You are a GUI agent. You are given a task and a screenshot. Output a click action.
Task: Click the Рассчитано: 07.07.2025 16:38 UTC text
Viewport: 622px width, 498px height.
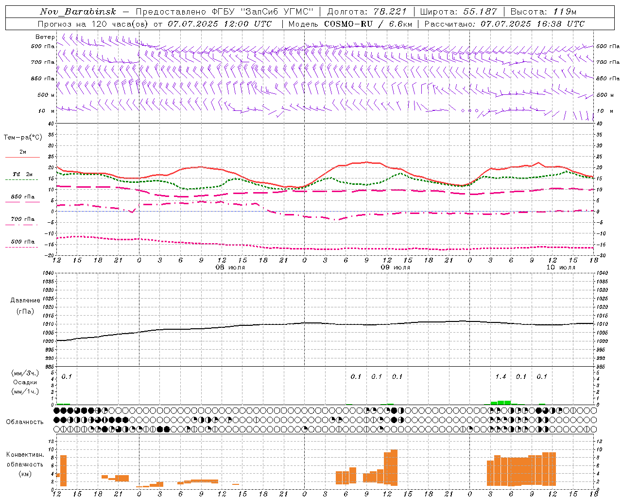(504, 24)
